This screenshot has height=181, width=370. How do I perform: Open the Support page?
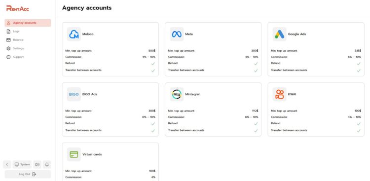[28, 57]
